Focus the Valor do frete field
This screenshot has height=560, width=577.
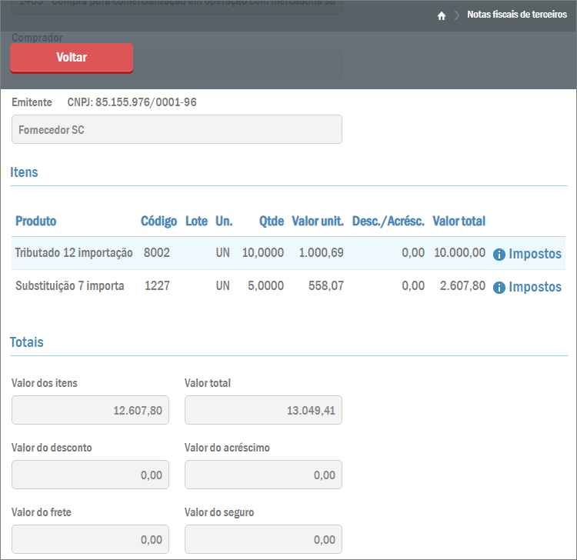point(90,539)
